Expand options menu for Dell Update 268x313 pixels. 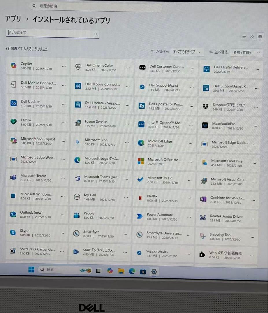63,105
